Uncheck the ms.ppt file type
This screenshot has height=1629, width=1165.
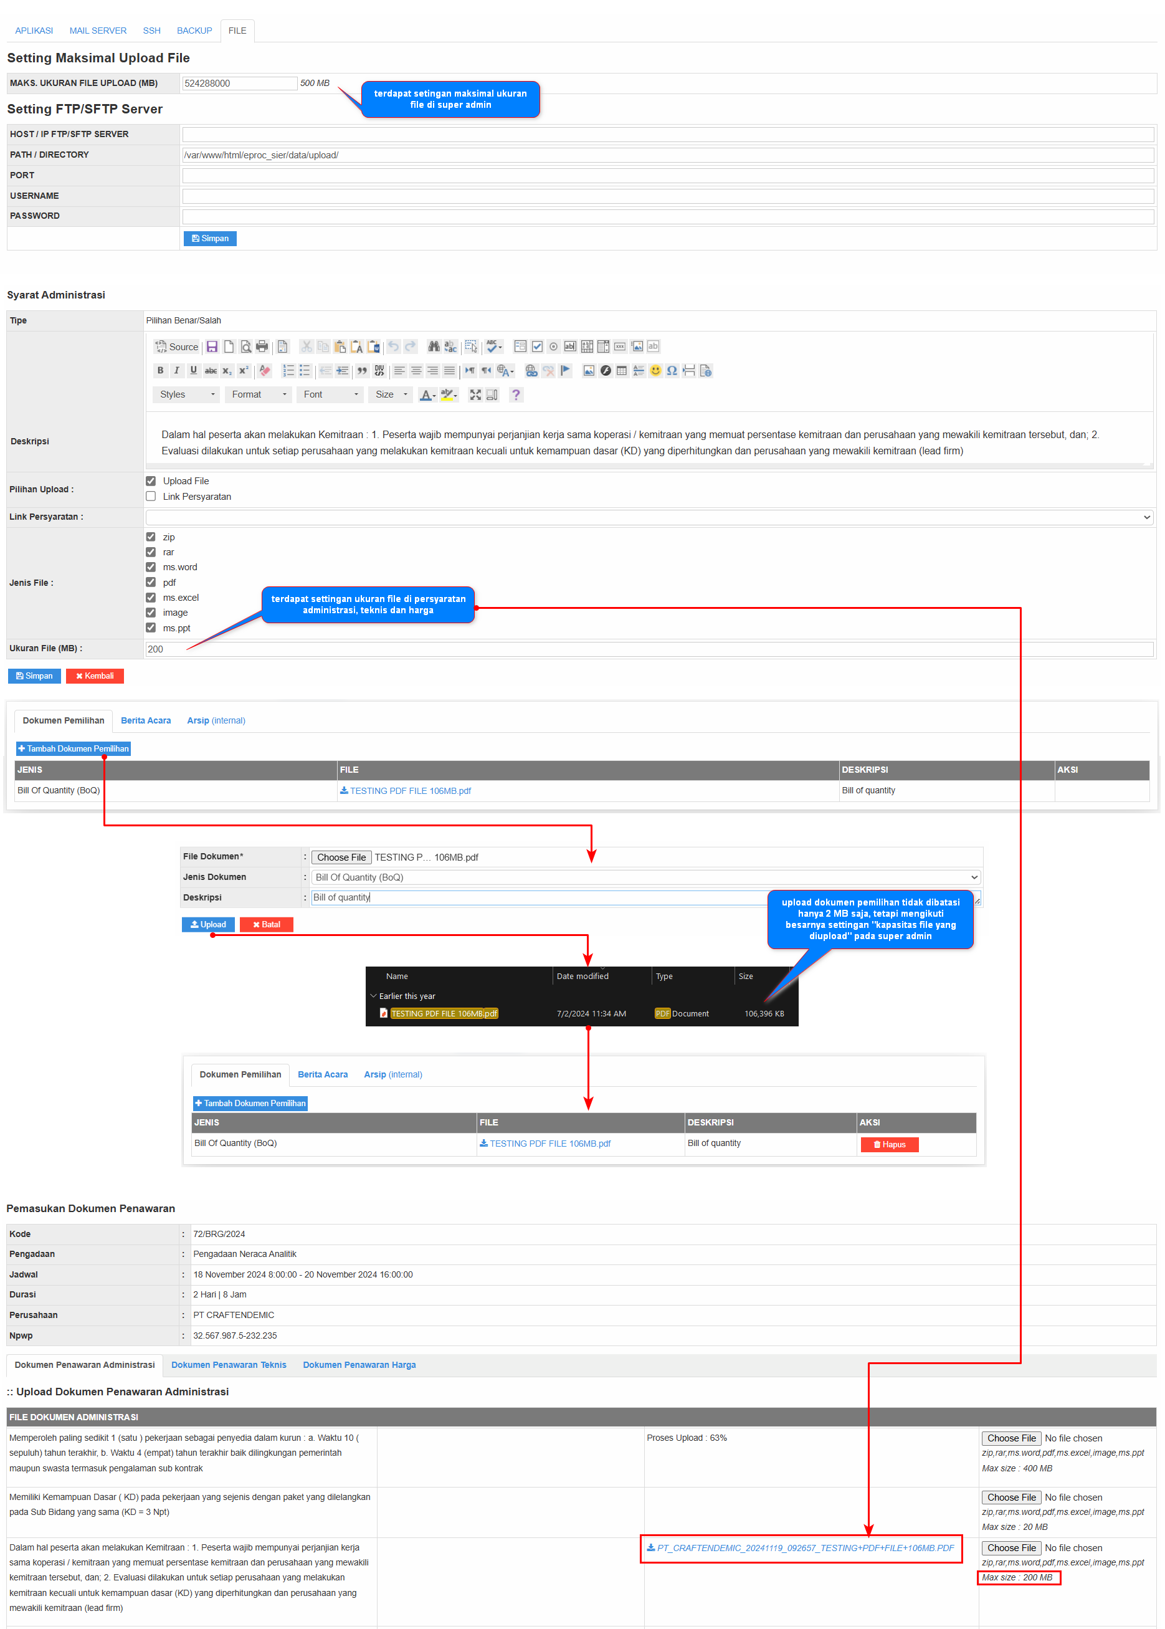click(151, 627)
